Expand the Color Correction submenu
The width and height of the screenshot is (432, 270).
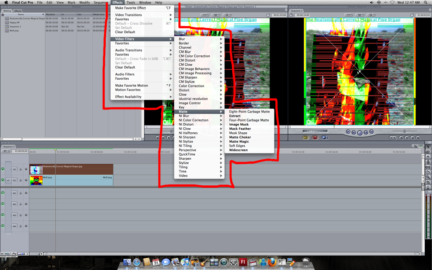pyautogui.click(x=199, y=86)
